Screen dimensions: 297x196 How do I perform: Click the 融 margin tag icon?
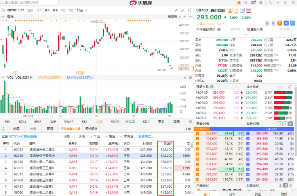230,10
